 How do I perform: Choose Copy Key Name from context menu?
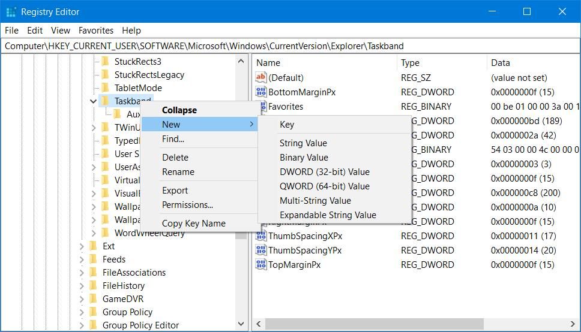(193, 223)
